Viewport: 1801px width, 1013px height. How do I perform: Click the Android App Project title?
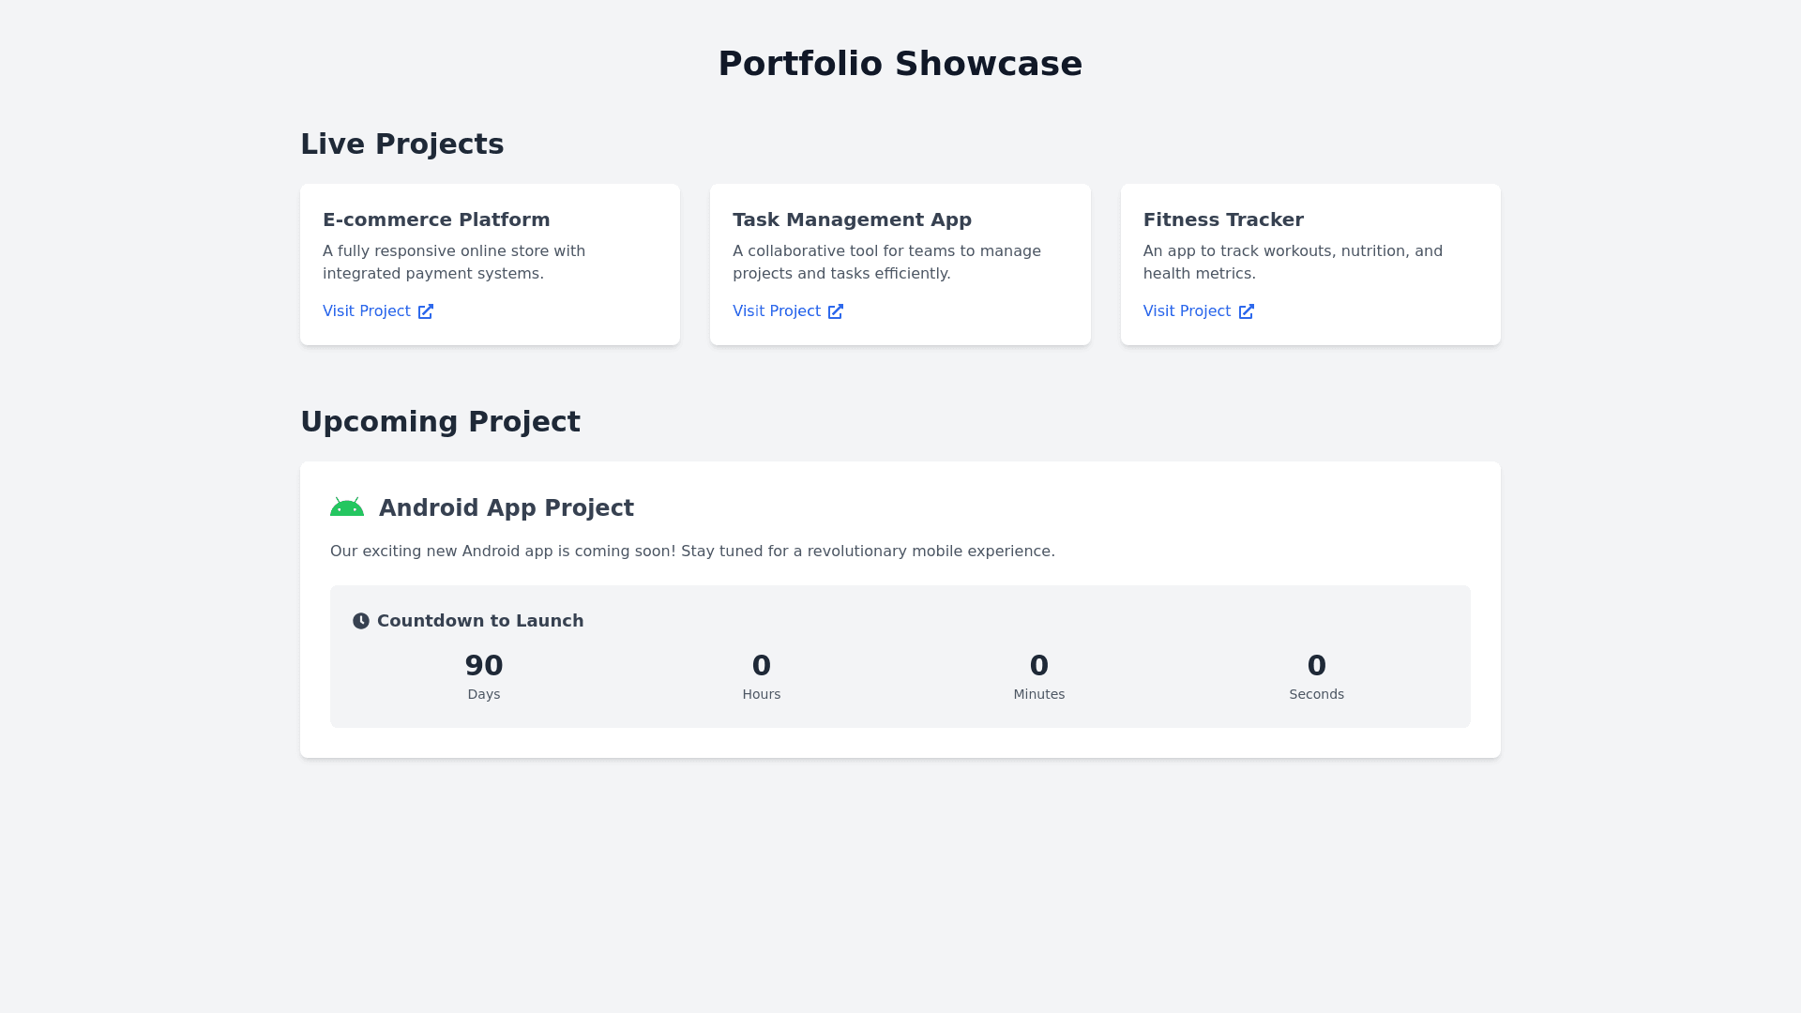(507, 508)
